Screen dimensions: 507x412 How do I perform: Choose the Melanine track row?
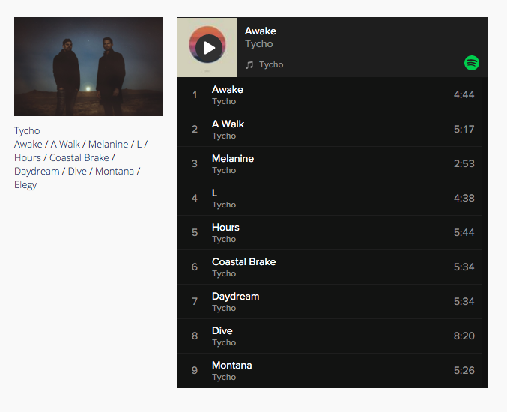click(330, 163)
